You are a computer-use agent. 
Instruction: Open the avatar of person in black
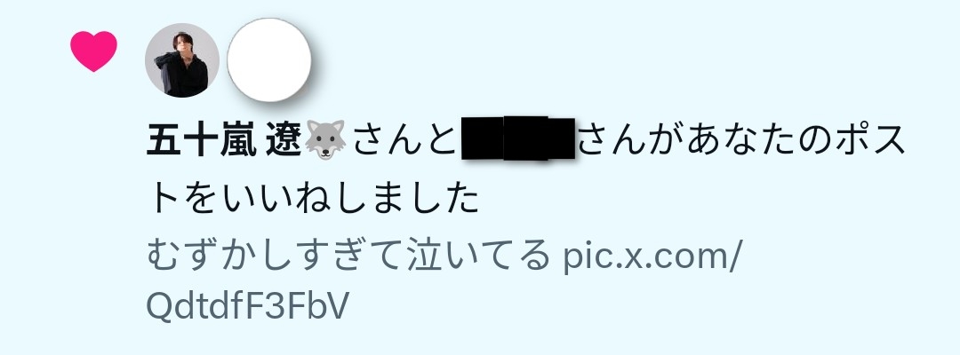point(182,60)
